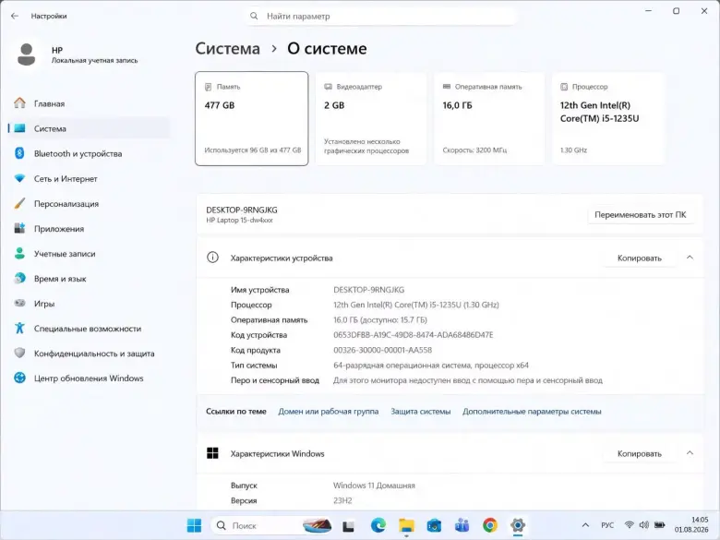720x540 pixels.
Task: Open the Видеоадаптер 2 GB card
Action: tap(371, 118)
